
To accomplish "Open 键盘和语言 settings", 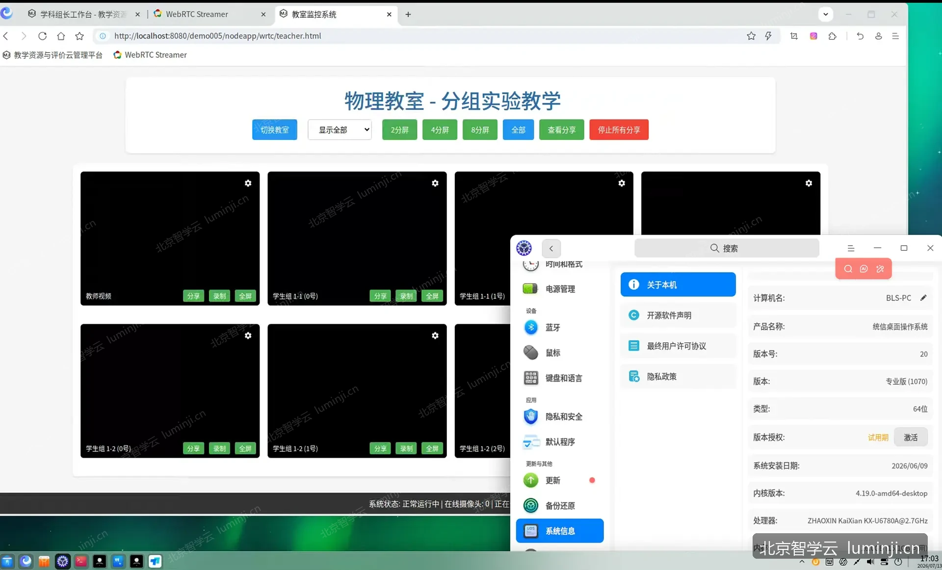I will point(560,378).
